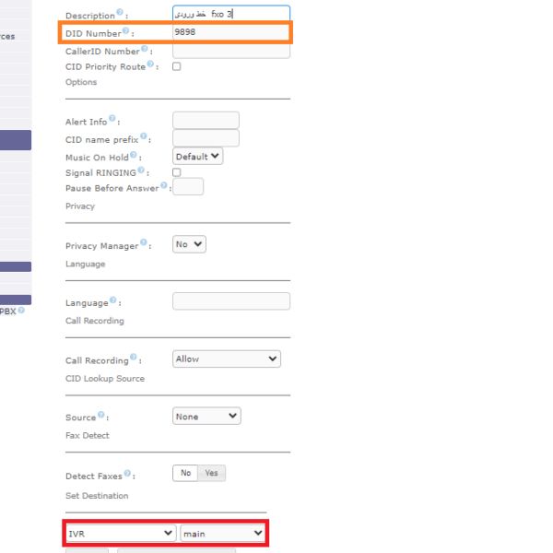The width and height of the screenshot is (553, 553).
Task: Open the Music On Hold dropdown
Action: [x=198, y=157]
